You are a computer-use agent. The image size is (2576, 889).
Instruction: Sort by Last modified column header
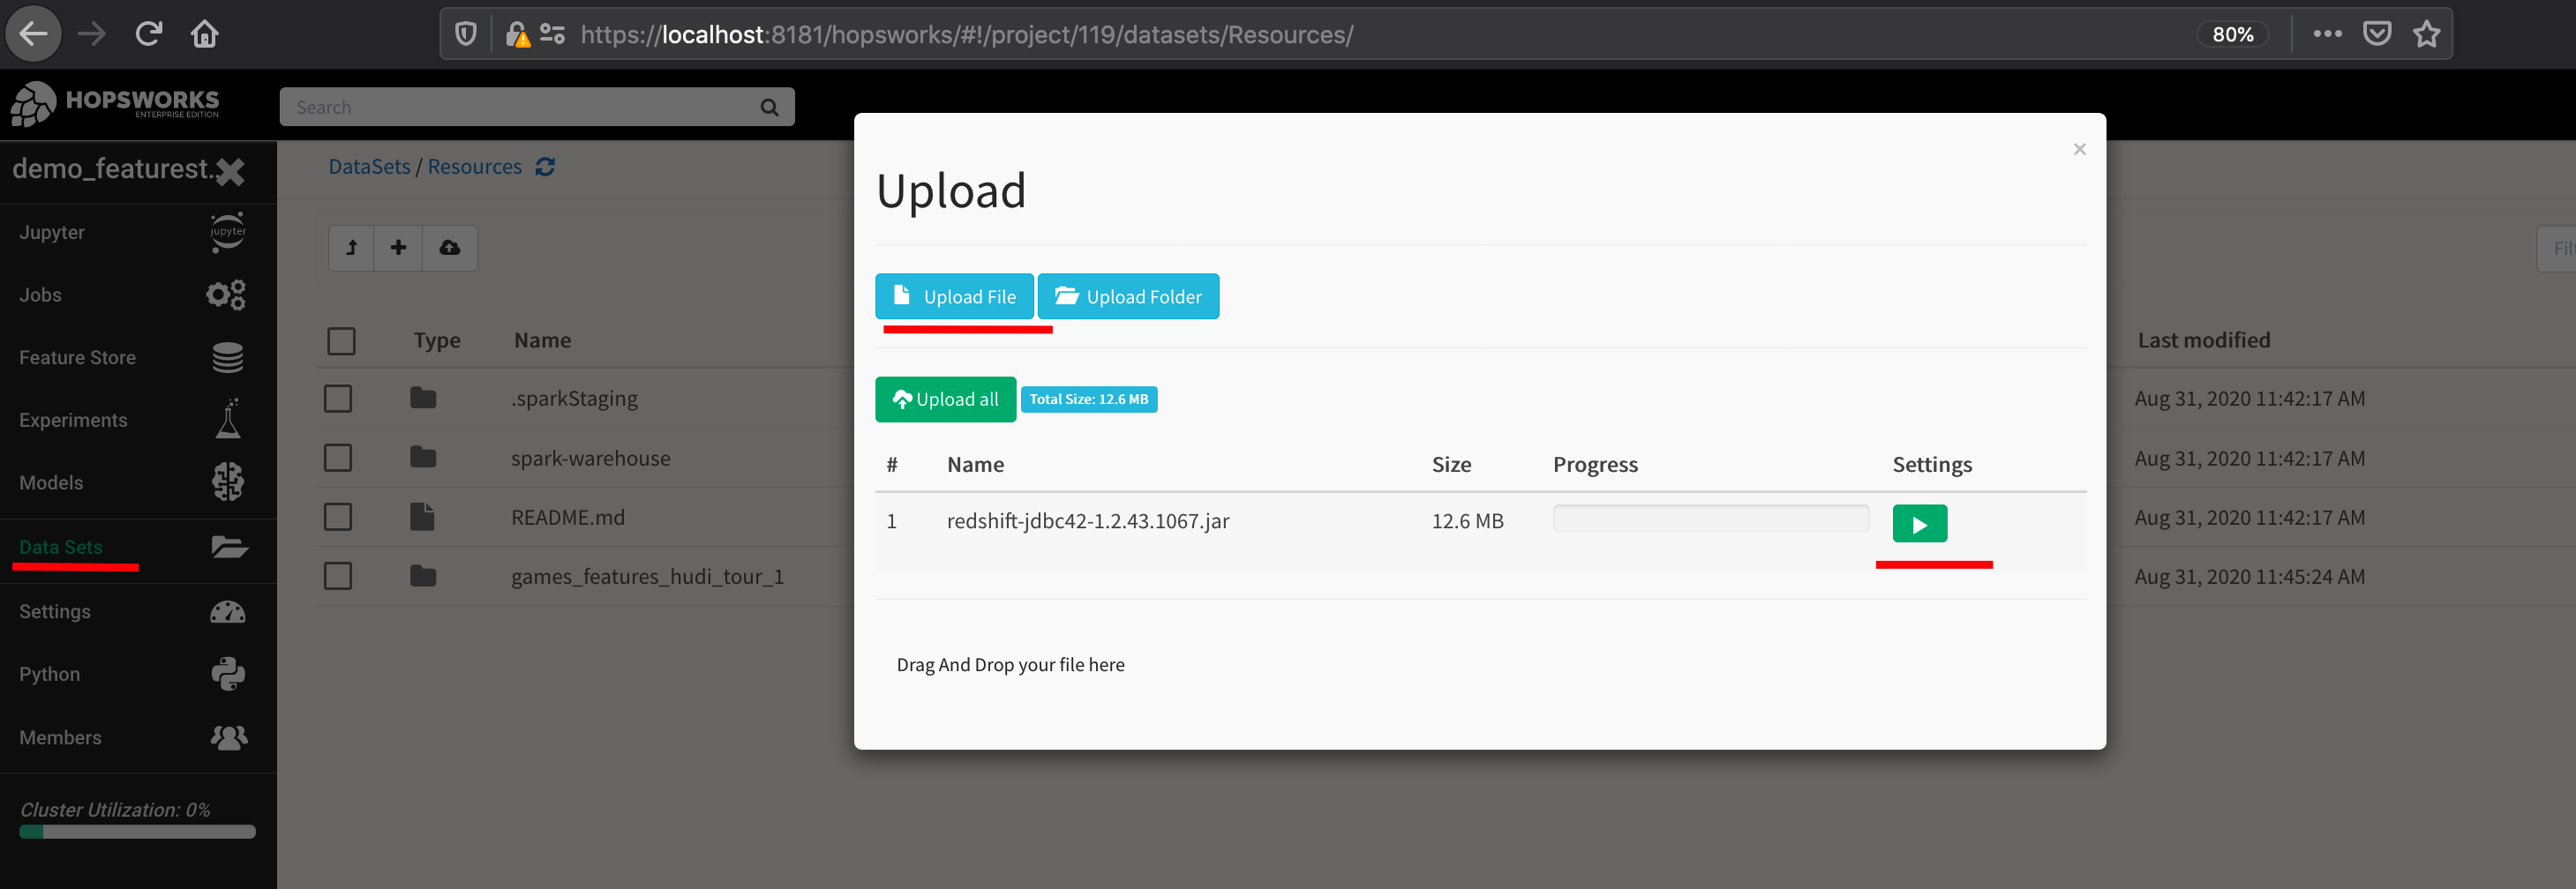tap(2204, 340)
